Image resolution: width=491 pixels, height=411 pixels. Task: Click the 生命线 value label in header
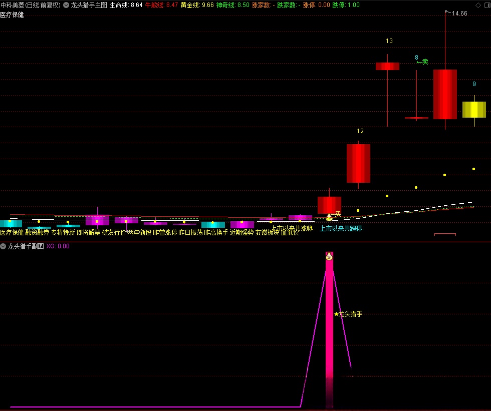click(126, 5)
